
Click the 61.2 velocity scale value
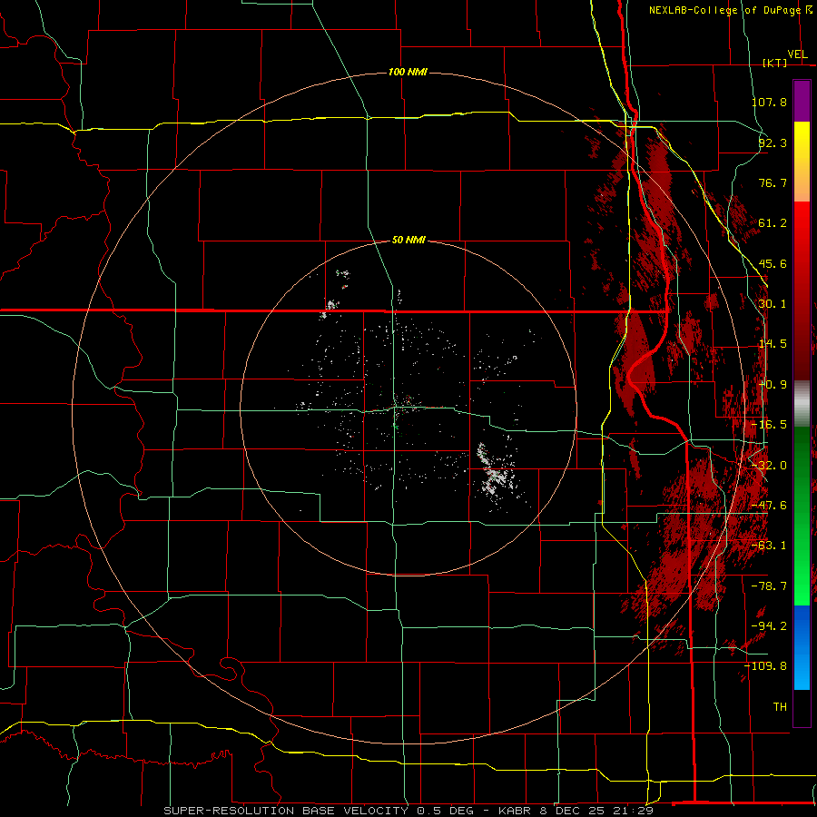[x=773, y=223]
